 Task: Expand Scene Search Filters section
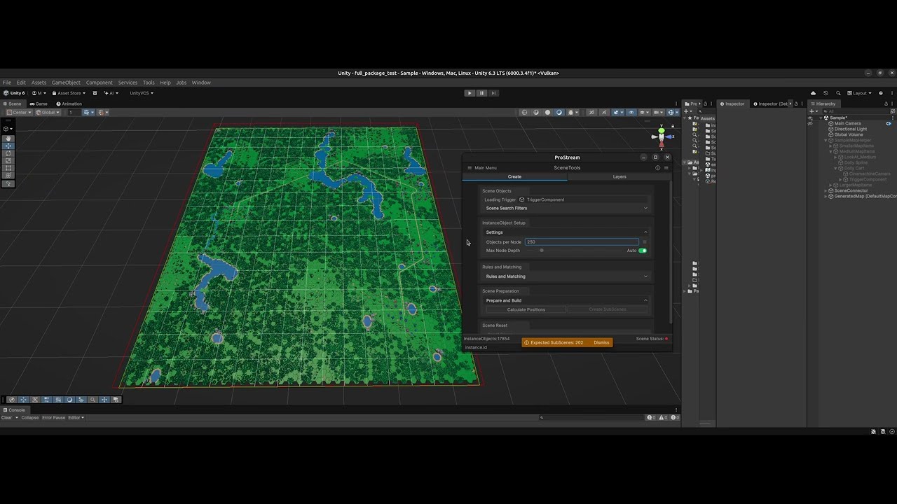(566, 208)
